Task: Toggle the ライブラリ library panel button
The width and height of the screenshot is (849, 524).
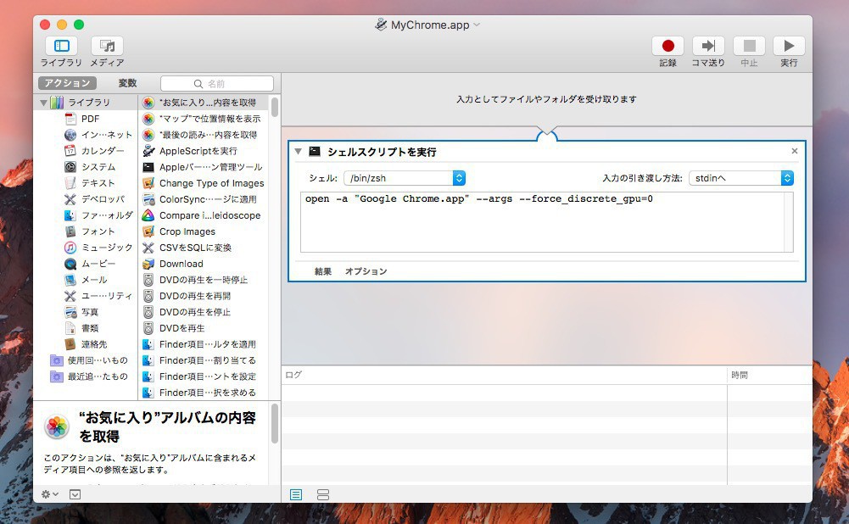Action: 61,46
